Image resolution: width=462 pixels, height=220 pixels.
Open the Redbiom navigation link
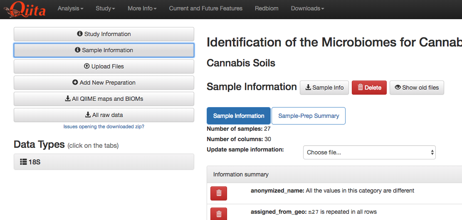[x=267, y=8]
